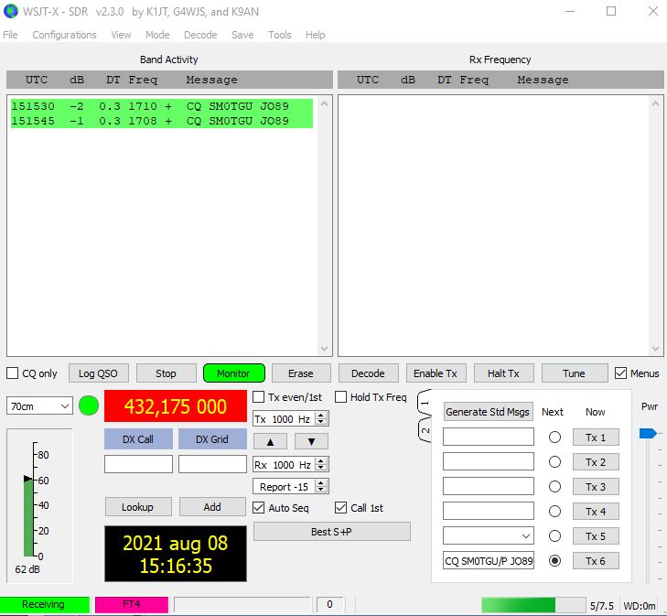Select the 151545 CQ SM0TGU decode row
The width and height of the screenshot is (667, 616).
click(x=162, y=121)
